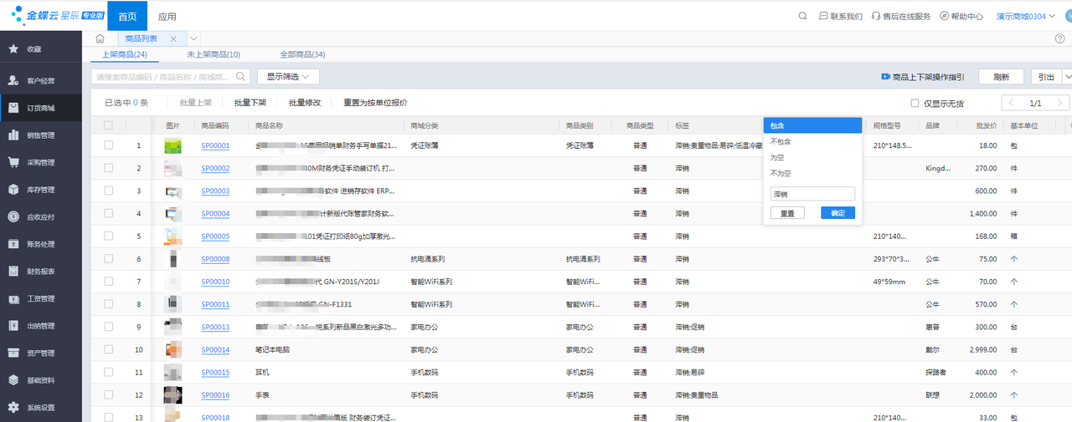Switch to 全部商品(34) tab

pos(302,54)
